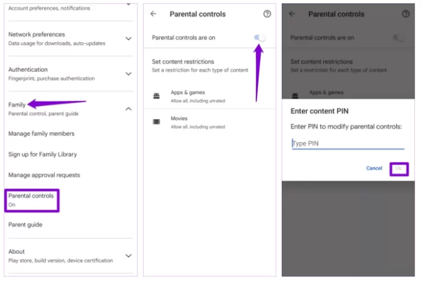
Task: Go back from middle Parental controls screen
Action: (154, 14)
